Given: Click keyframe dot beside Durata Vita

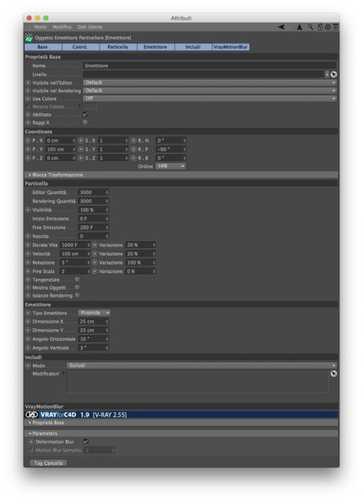Looking at the screenshot, I should click(28, 245).
